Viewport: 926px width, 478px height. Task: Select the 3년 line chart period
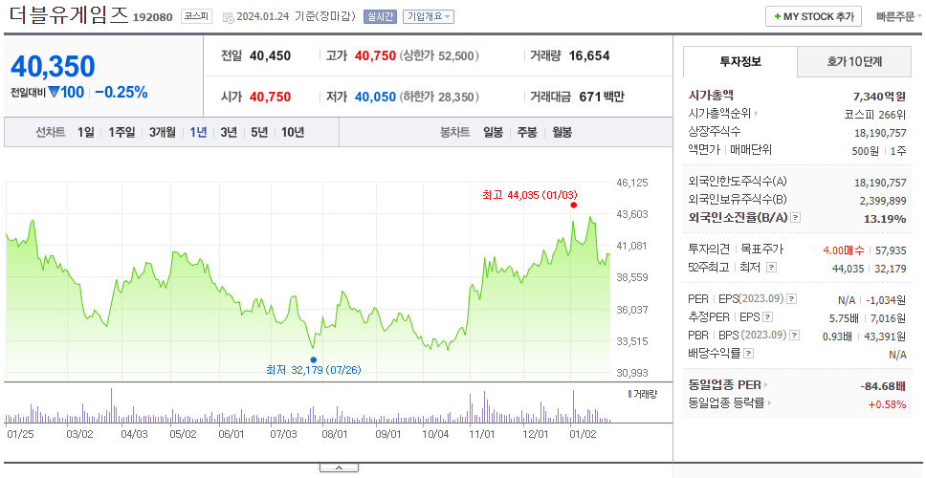pos(229,132)
